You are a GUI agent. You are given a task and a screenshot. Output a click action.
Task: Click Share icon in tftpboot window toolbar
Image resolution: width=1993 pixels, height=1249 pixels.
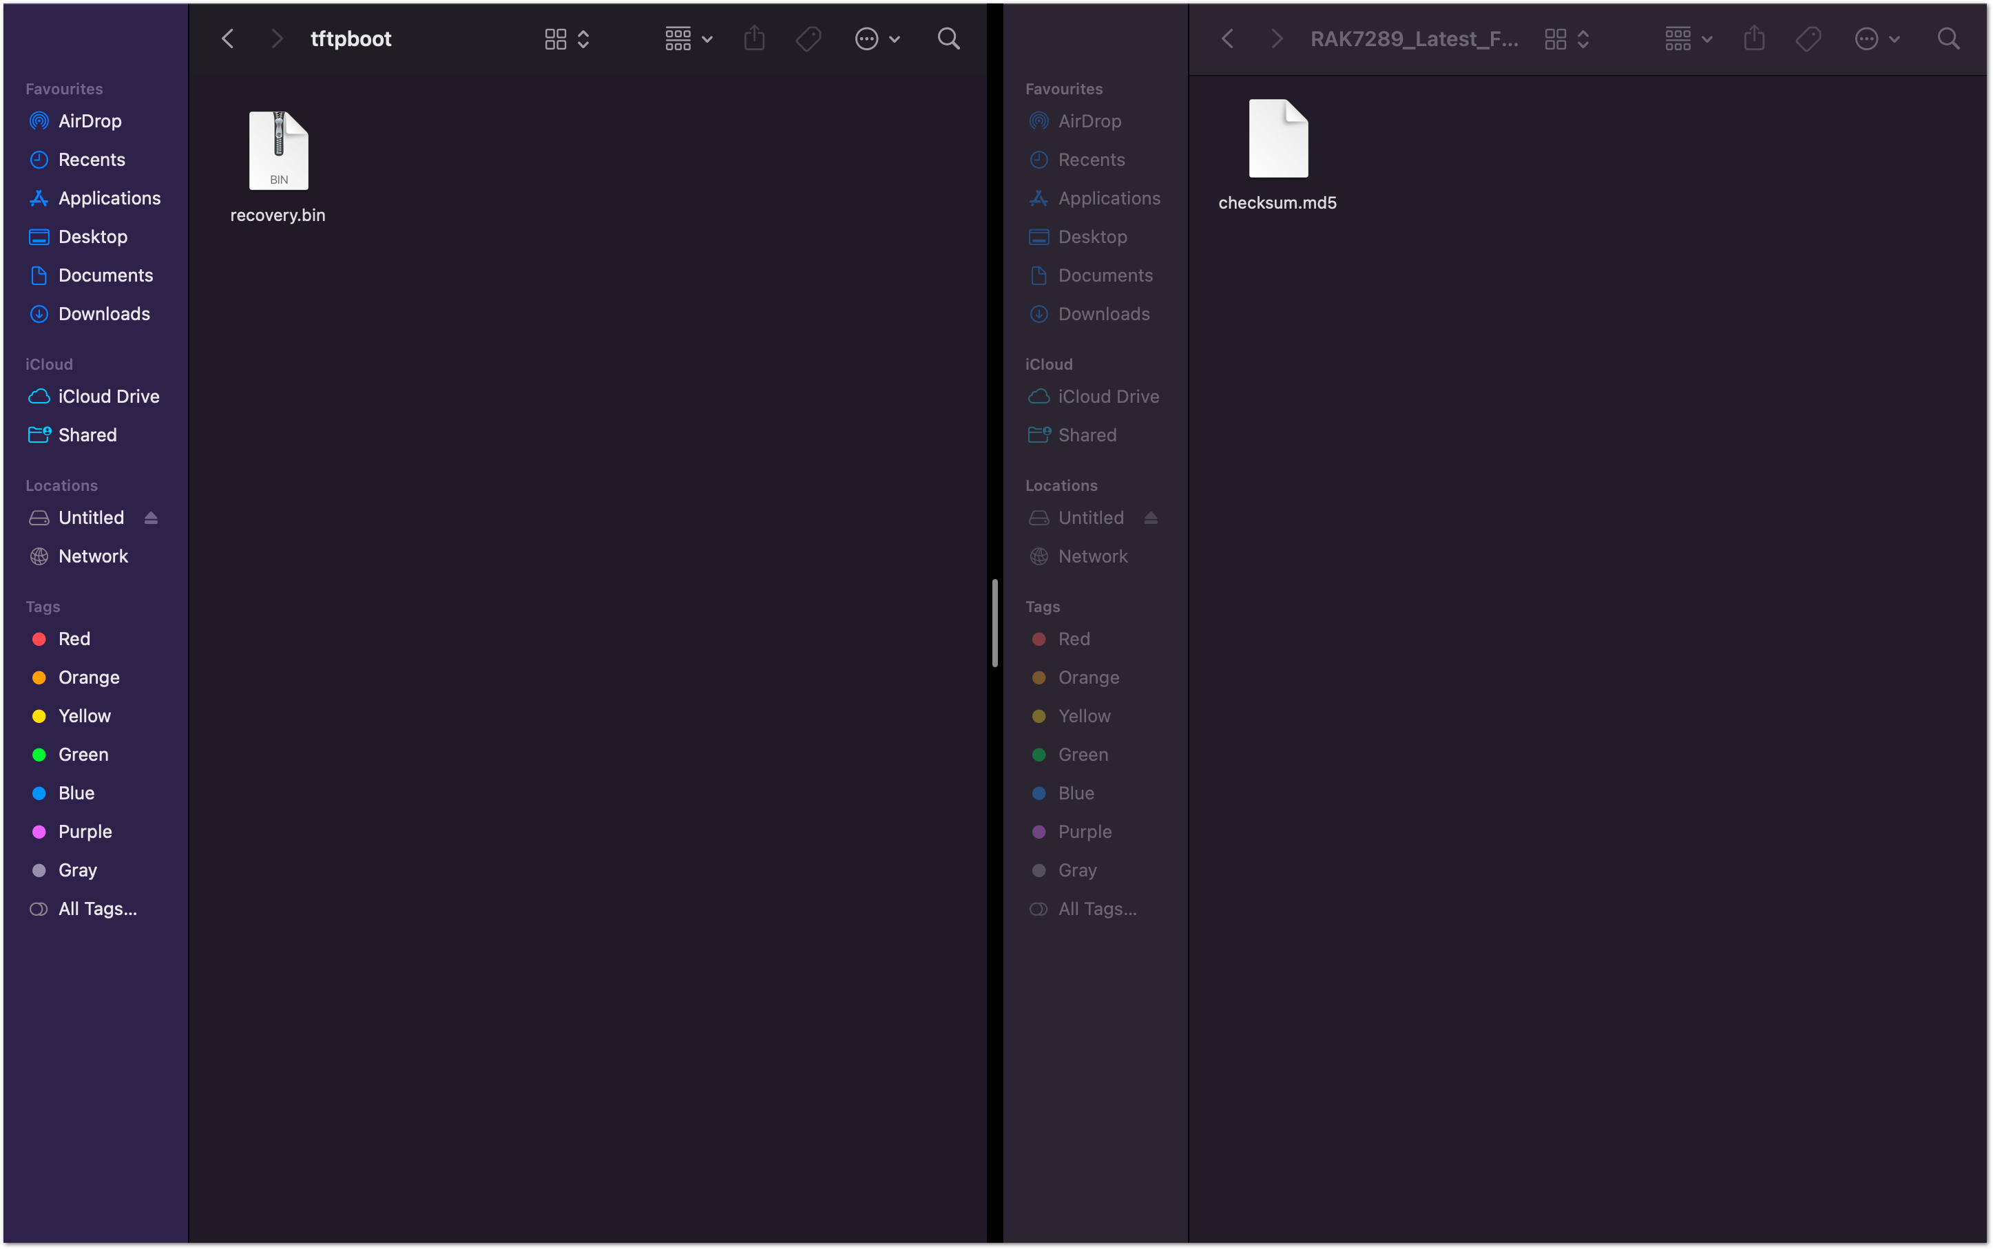point(753,39)
